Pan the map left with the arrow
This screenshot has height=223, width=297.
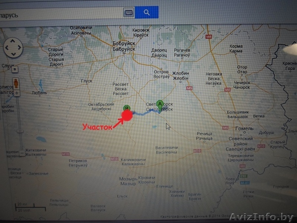[7, 48]
